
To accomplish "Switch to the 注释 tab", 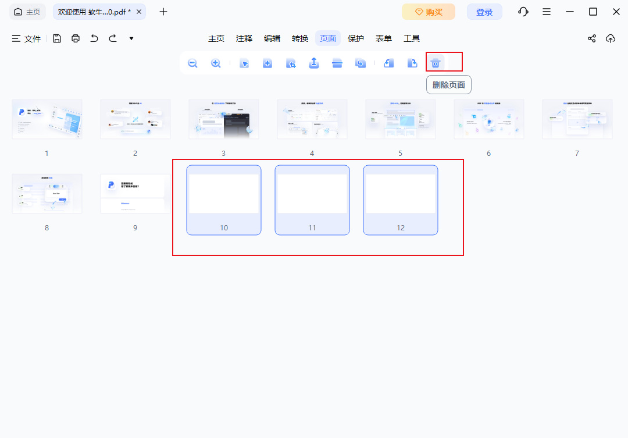I will pyautogui.click(x=244, y=38).
